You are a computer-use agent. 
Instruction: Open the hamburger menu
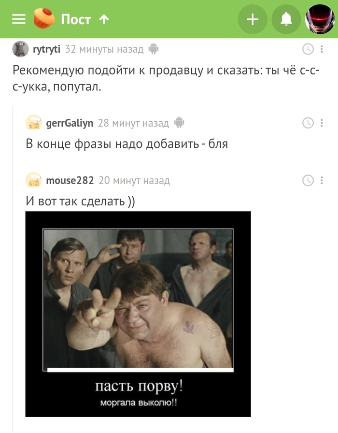[x=19, y=19]
